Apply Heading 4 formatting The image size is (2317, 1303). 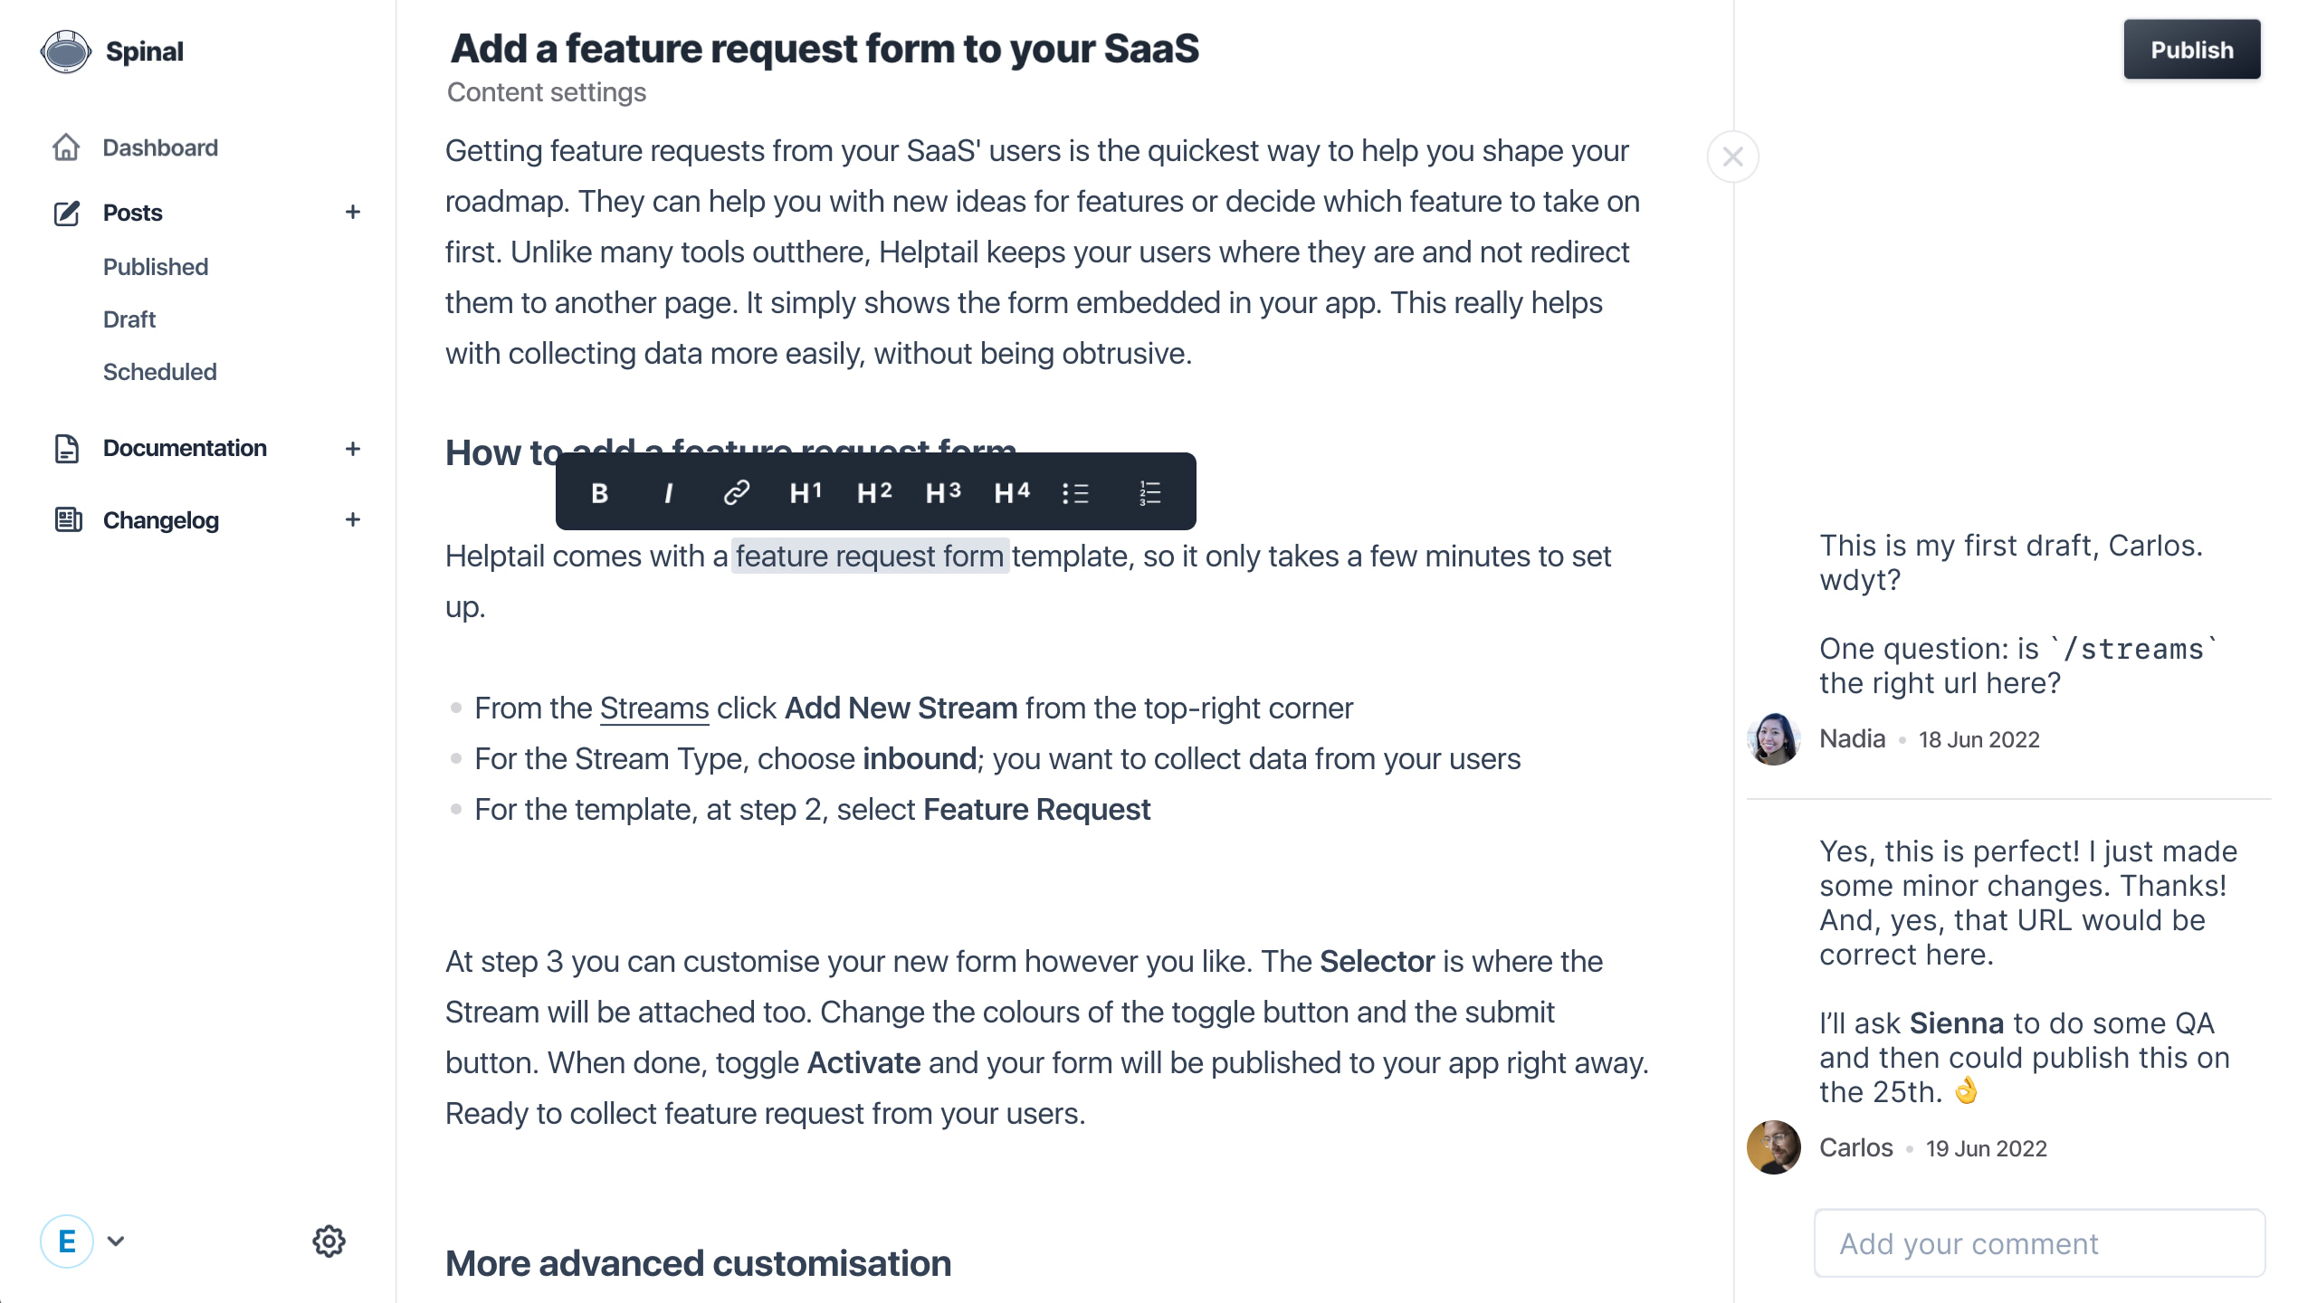pyautogui.click(x=1012, y=493)
